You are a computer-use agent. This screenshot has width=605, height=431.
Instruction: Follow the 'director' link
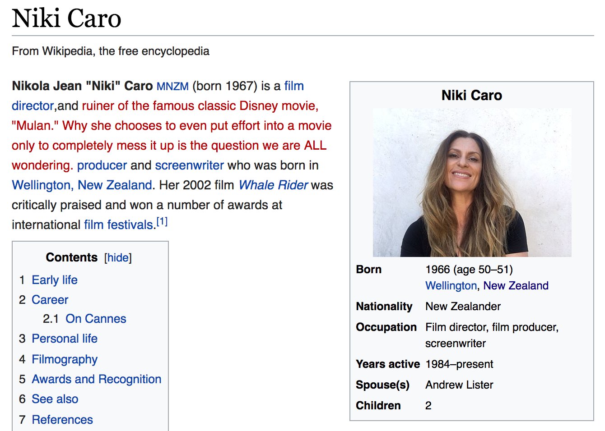pyautogui.click(x=33, y=106)
